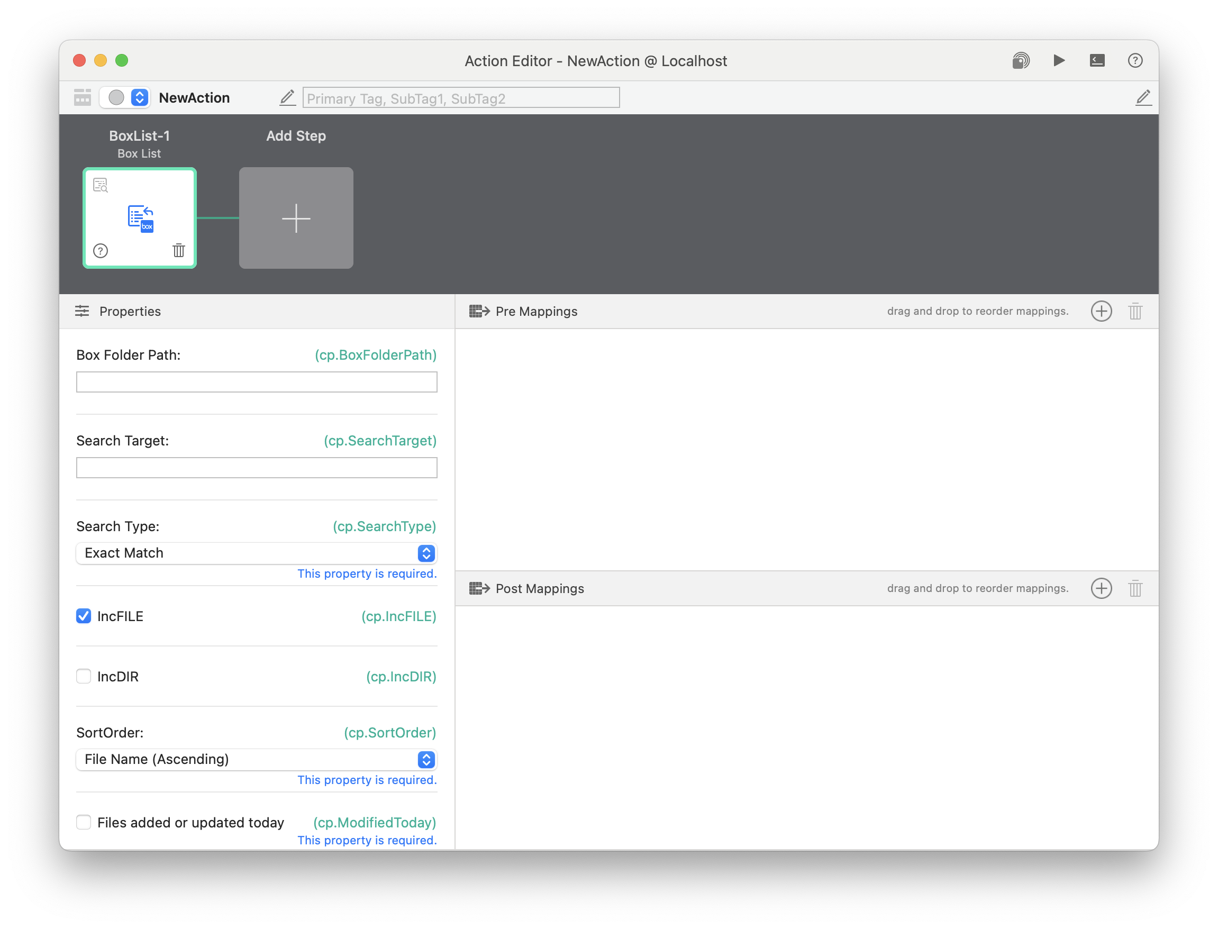Viewport: 1218px width, 929px height.
Task: Expand the SortOrder File Name (Ascending) dropdown
Action: click(x=257, y=759)
